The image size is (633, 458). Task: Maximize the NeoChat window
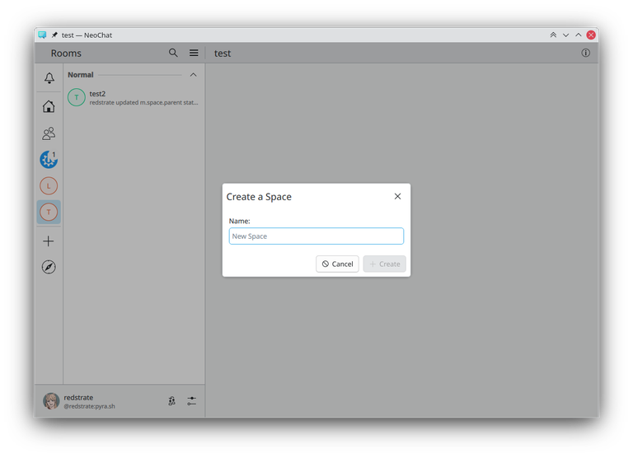(x=579, y=35)
